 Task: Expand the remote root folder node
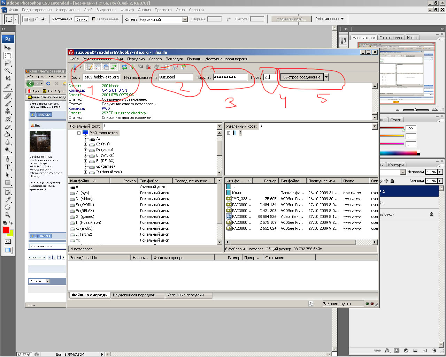click(229, 133)
